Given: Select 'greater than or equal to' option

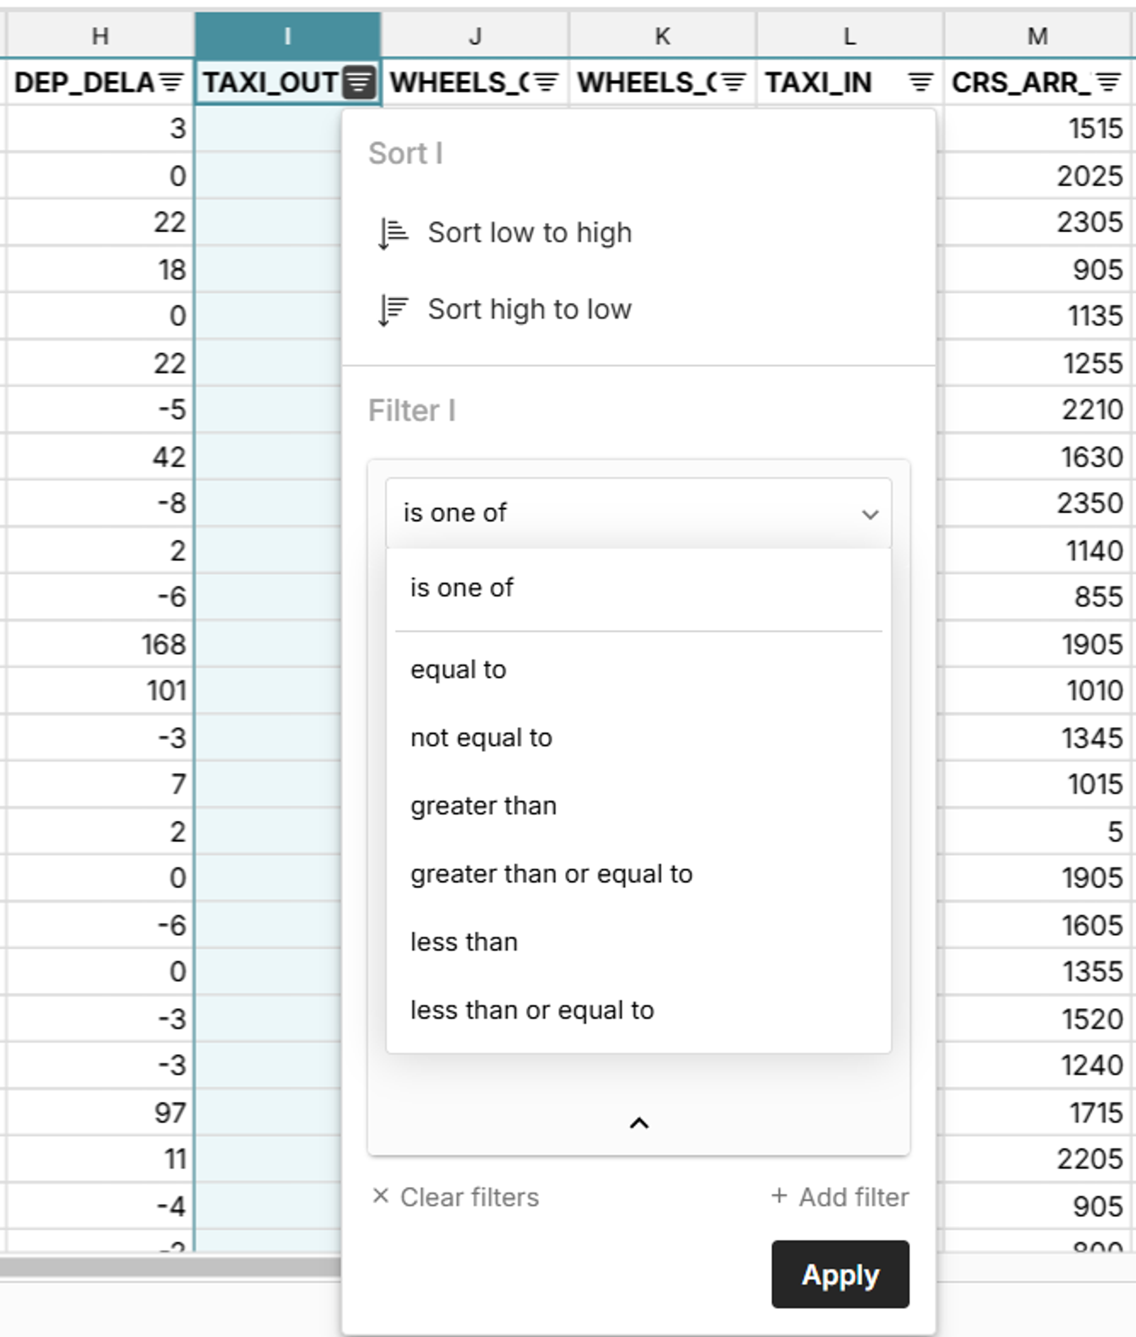Looking at the screenshot, I should [x=551, y=874].
